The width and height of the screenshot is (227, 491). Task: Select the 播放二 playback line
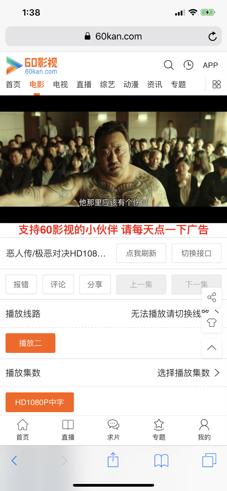(30, 343)
